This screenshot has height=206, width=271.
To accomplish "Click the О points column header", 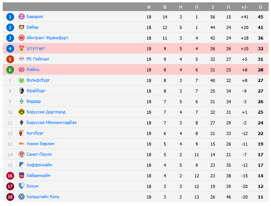I will (x=260, y=7).
